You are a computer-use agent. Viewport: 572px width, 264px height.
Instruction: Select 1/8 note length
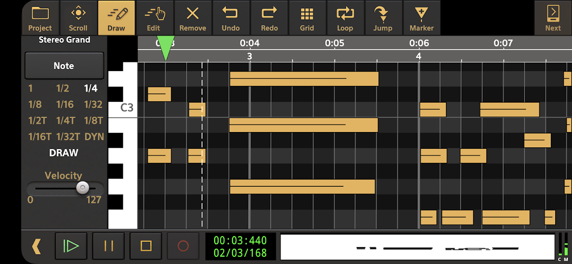tap(35, 105)
